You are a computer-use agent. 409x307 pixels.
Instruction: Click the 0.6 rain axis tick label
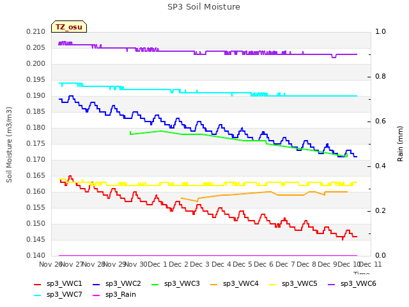[380, 122]
